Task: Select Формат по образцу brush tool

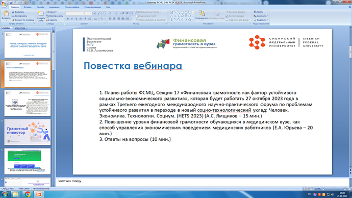Action: (13, 20)
